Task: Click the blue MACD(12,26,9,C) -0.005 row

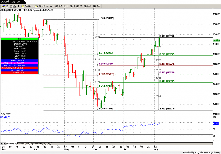Action: (19, 65)
